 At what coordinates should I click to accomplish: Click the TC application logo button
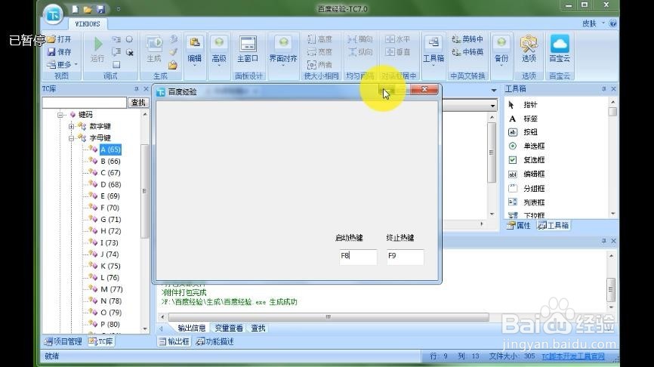click(x=54, y=14)
